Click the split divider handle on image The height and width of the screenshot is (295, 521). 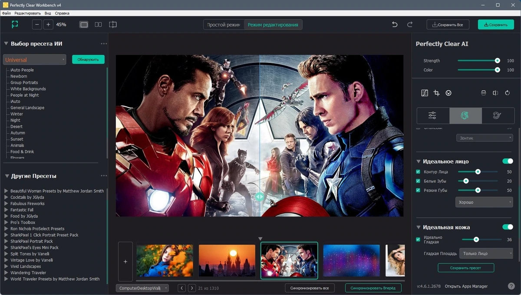click(259, 197)
